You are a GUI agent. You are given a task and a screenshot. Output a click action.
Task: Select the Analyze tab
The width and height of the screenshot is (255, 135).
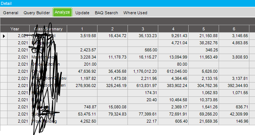click(62, 12)
